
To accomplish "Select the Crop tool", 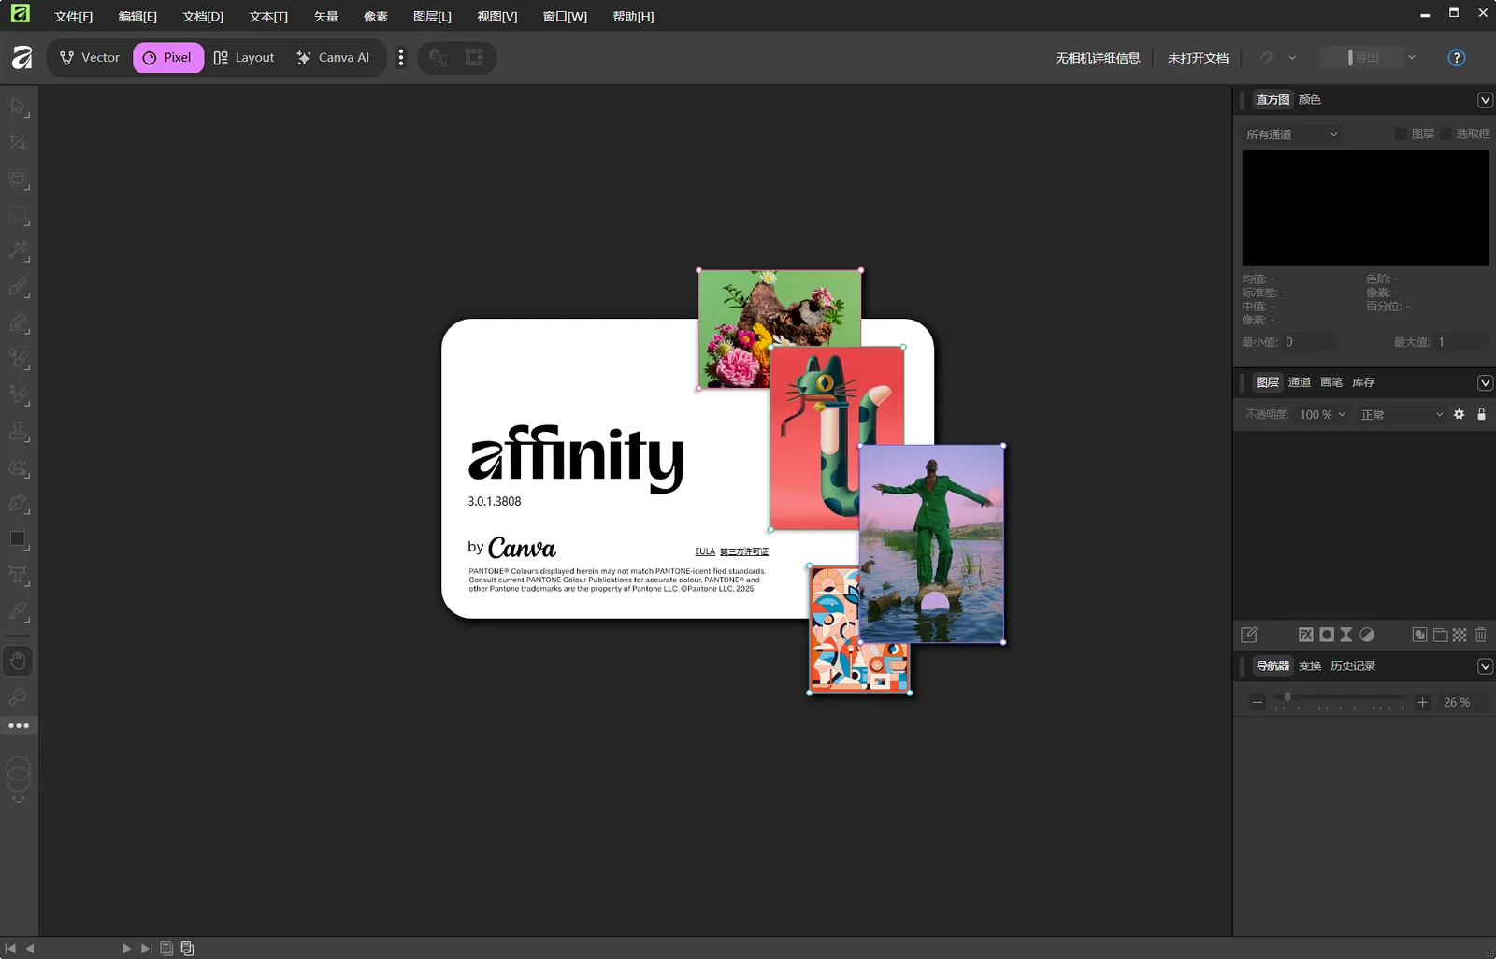I will pyautogui.click(x=18, y=142).
